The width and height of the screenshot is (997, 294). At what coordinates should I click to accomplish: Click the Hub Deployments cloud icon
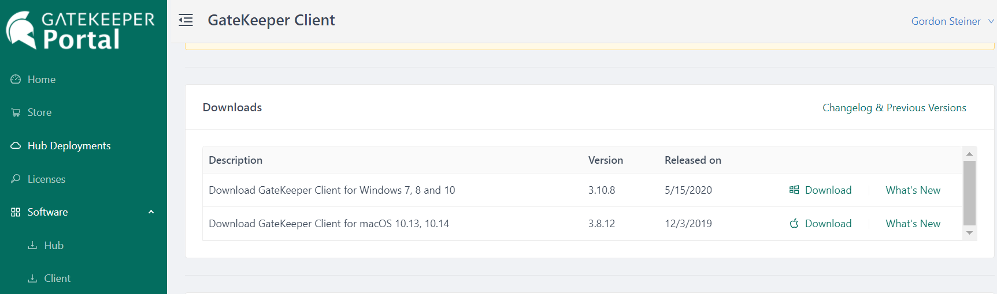click(16, 146)
